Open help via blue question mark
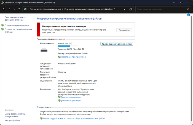The height and width of the screenshot is (125, 193). point(188,15)
